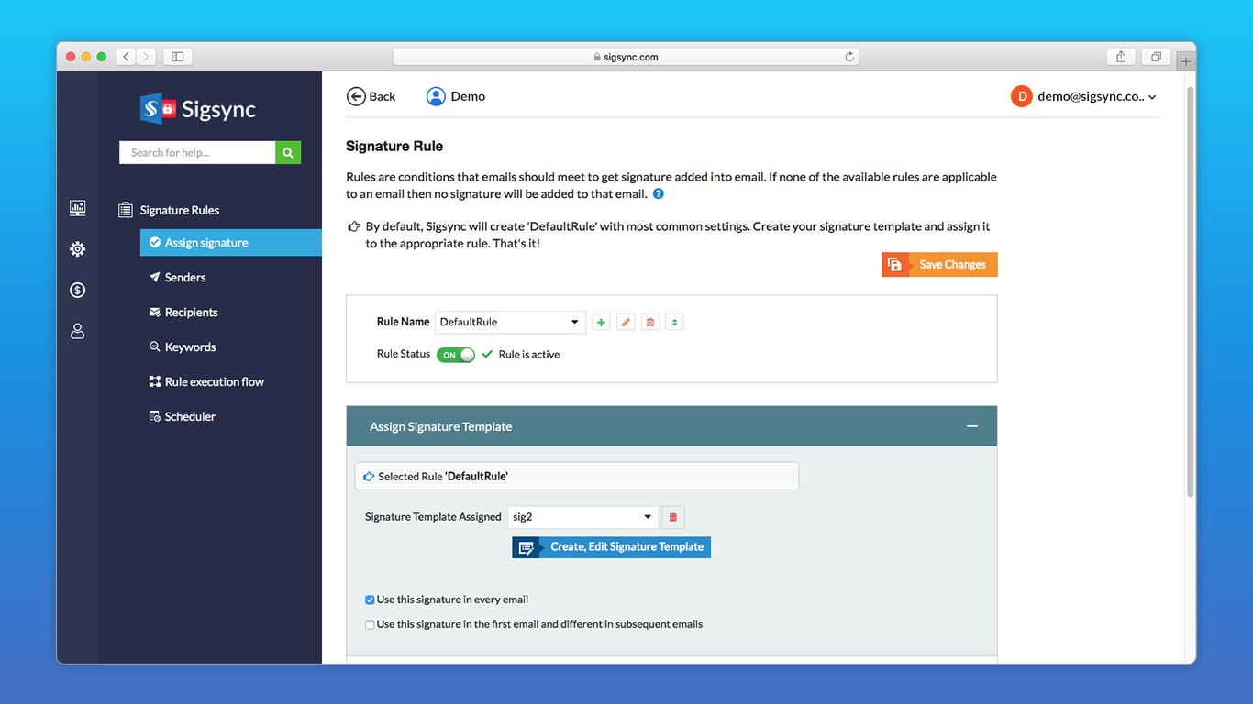The height and width of the screenshot is (704, 1253).
Task: Open Rule execution flow in sidebar
Action: click(x=206, y=381)
